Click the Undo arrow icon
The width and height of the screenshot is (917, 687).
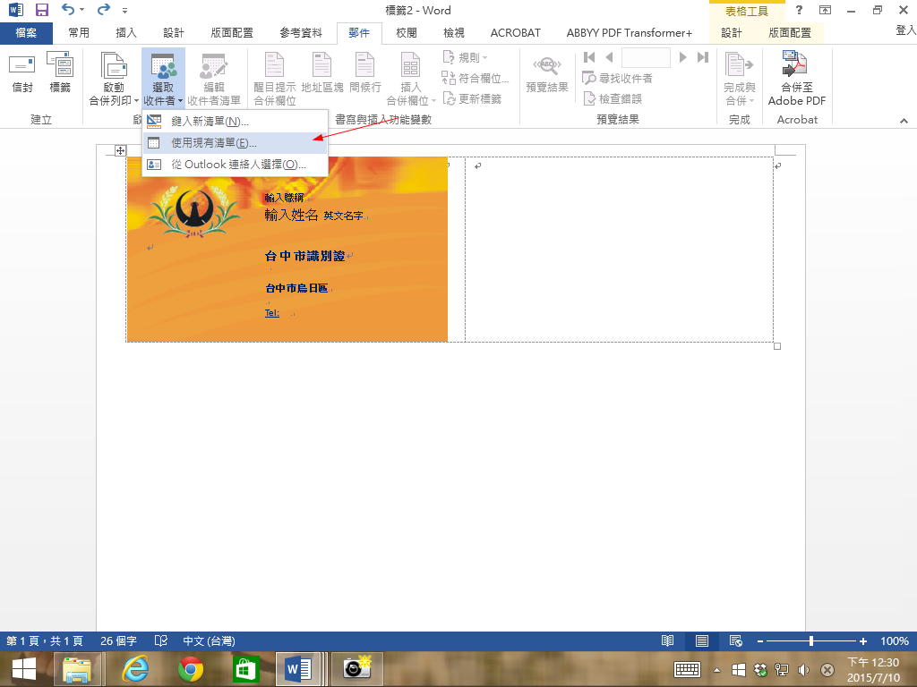[68, 9]
